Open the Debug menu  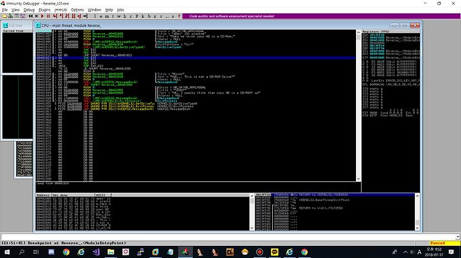(29, 10)
